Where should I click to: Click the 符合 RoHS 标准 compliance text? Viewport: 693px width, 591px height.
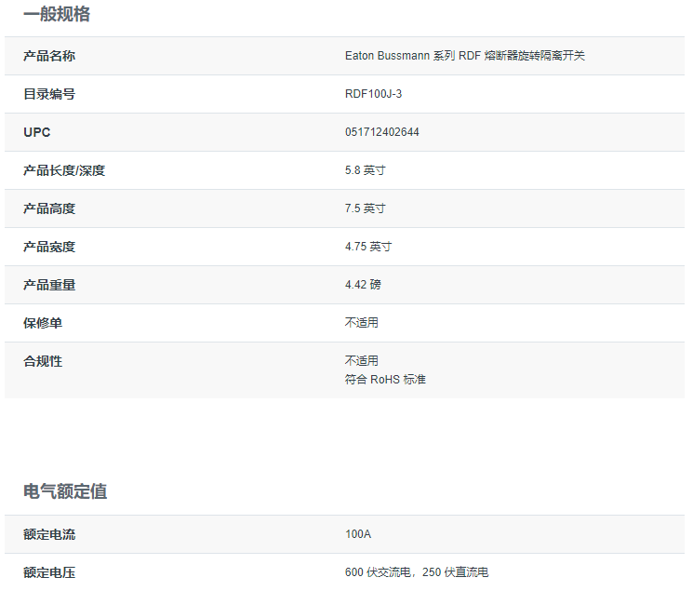tap(385, 380)
